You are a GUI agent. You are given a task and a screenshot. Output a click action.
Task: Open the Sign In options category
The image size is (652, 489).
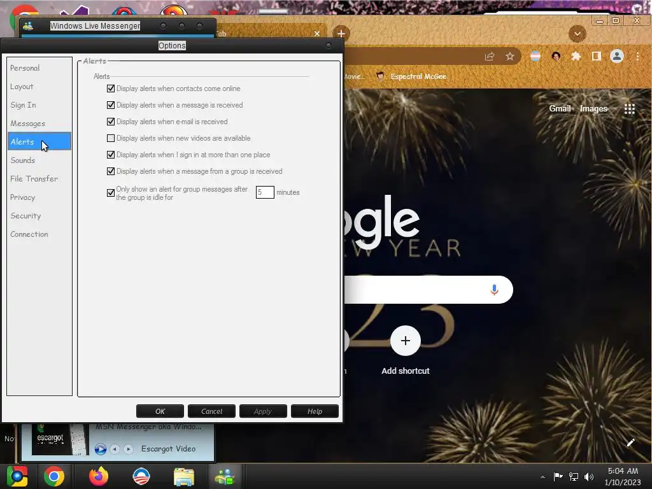coord(39,105)
